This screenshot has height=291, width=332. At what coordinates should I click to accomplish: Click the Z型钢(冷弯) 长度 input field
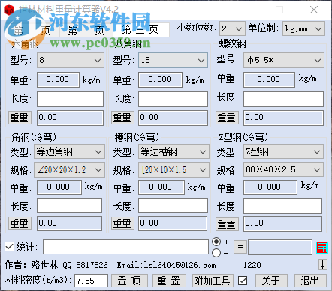tap(283, 205)
